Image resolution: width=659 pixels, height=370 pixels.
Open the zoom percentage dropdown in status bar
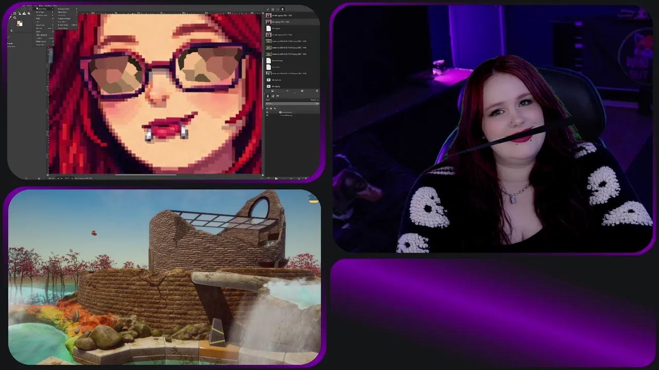(x=69, y=178)
